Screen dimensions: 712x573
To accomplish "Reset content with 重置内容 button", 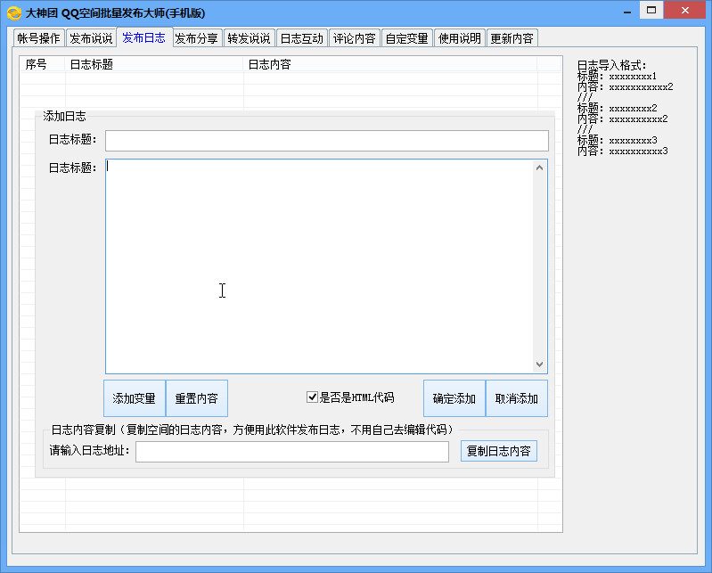I will [x=197, y=398].
